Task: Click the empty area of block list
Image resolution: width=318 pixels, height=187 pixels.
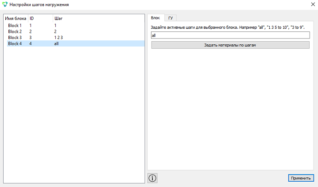Action: pyautogui.click(x=74, y=113)
